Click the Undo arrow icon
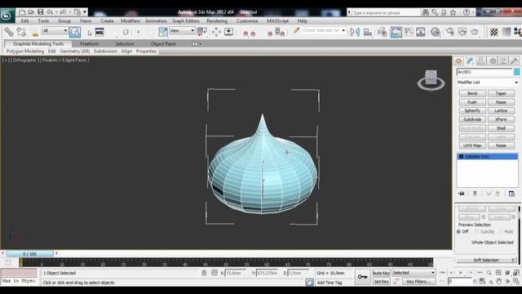Image resolution: width=522 pixels, height=294 pixels. tap(50, 12)
